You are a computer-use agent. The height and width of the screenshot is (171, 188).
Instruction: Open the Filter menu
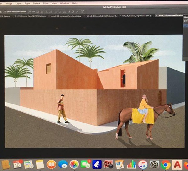[x=46, y=3]
